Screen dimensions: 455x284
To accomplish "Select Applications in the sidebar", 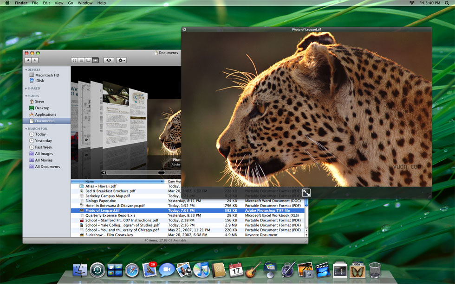I will (45, 114).
